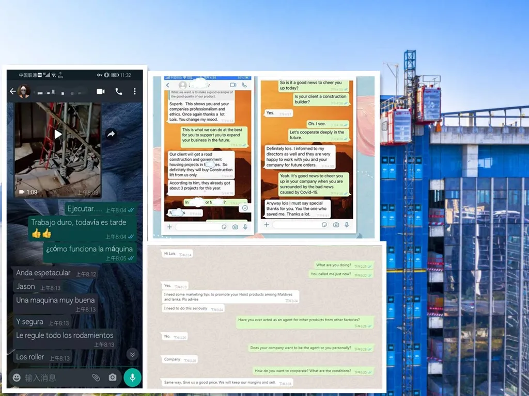Screen dimensions: 529x396
Task: Tap microphone icon in right iPhone chat
Action: point(346,225)
